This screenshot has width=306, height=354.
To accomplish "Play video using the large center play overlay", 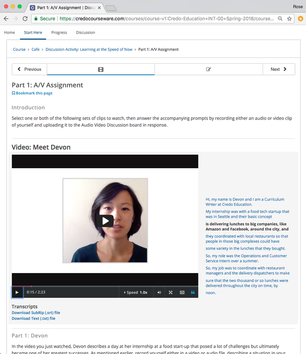I will coord(105,221).
